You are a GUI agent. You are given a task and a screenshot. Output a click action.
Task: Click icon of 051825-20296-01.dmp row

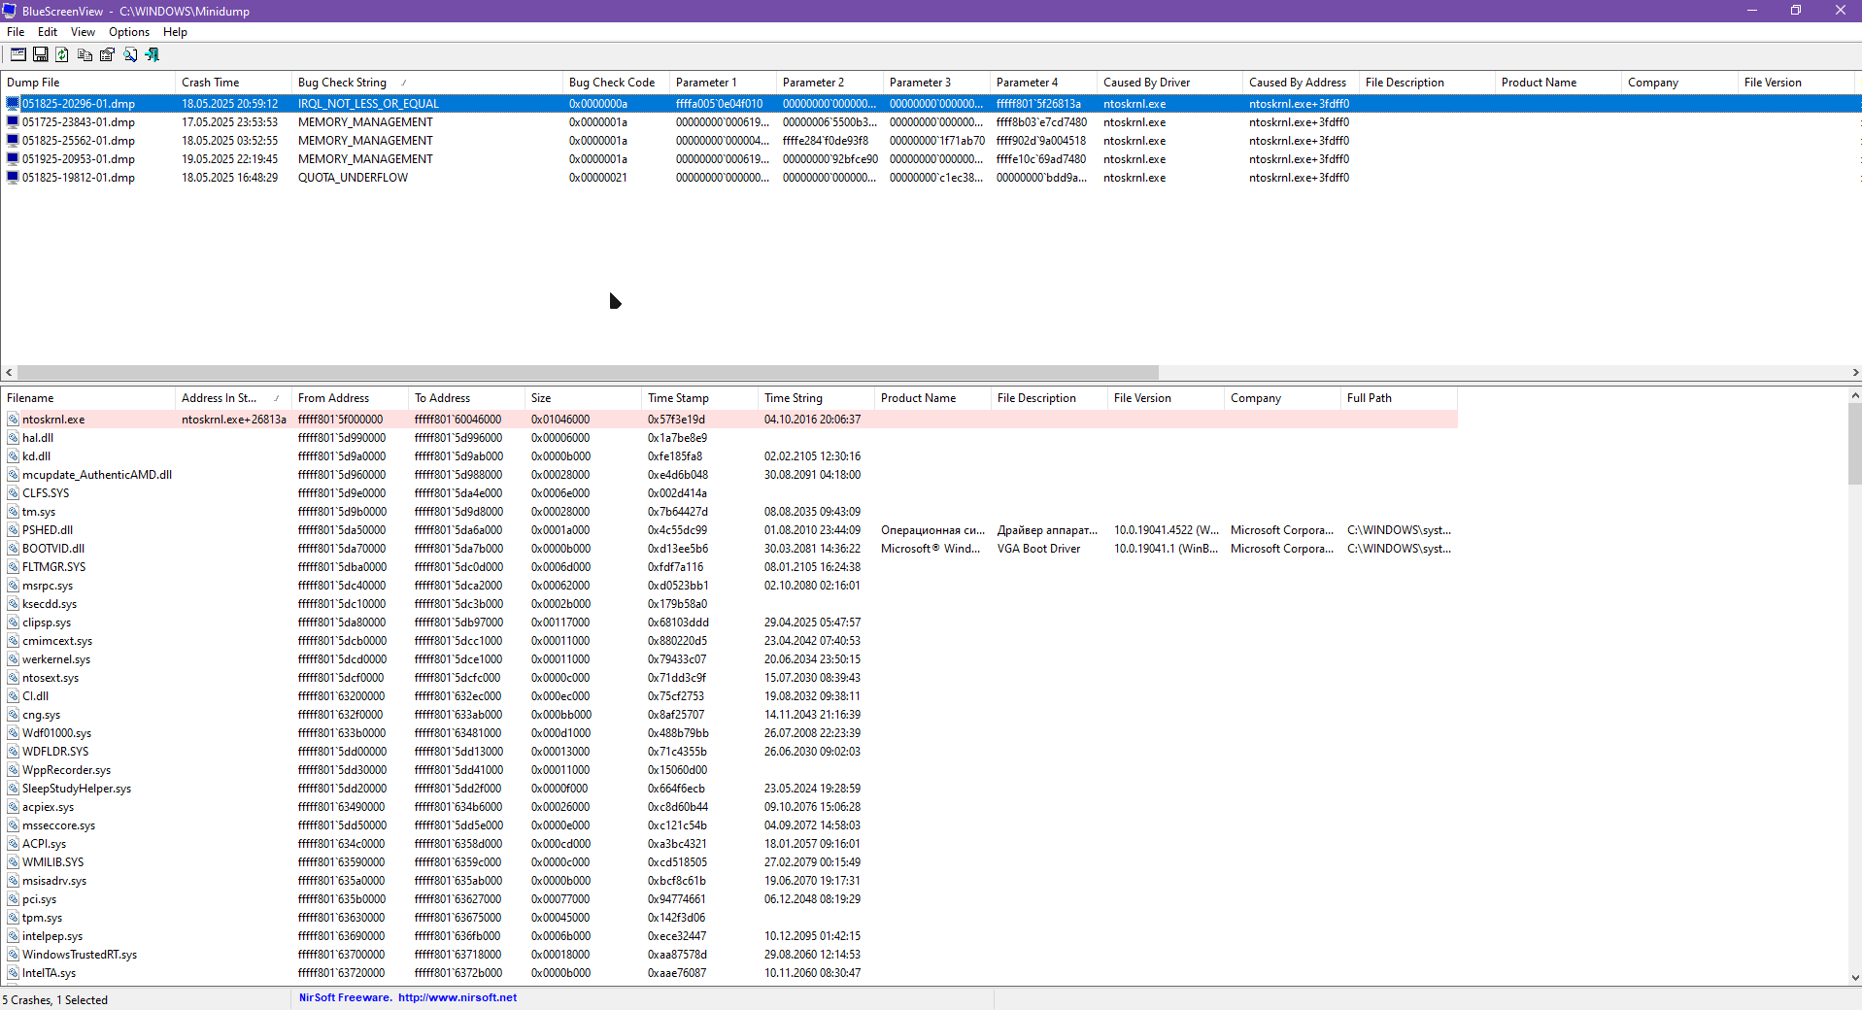(x=13, y=103)
